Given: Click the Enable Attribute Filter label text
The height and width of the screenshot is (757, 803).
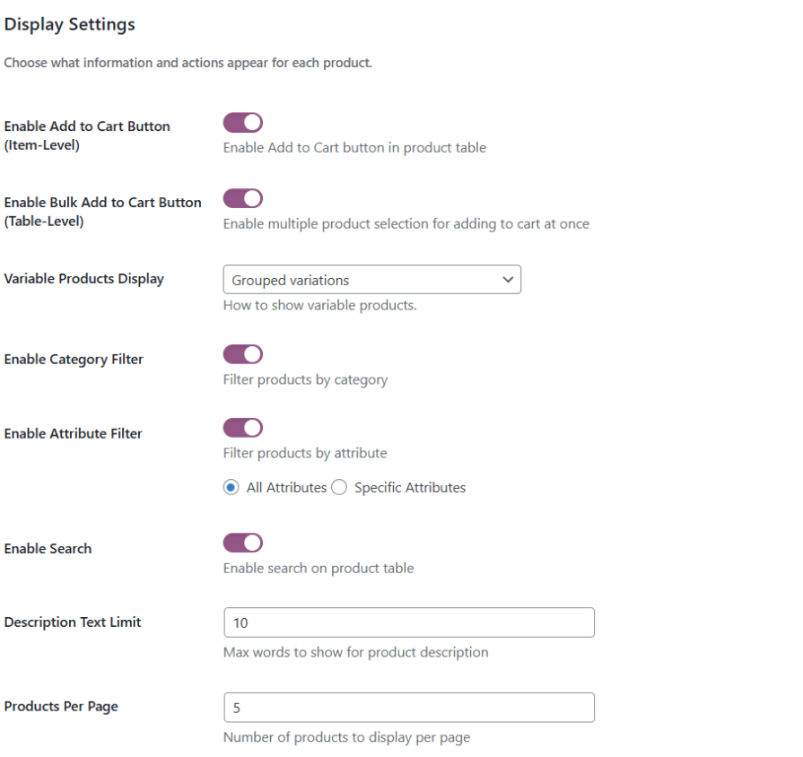Looking at the screenshot, I should pos(74,434).
